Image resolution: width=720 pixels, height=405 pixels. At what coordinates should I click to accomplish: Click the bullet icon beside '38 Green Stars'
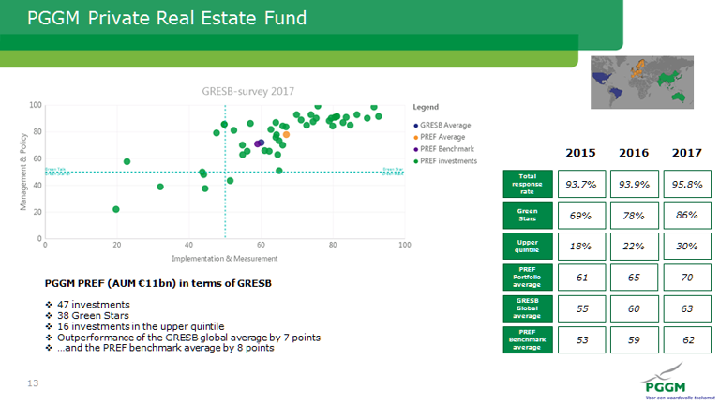coord(50,316)
